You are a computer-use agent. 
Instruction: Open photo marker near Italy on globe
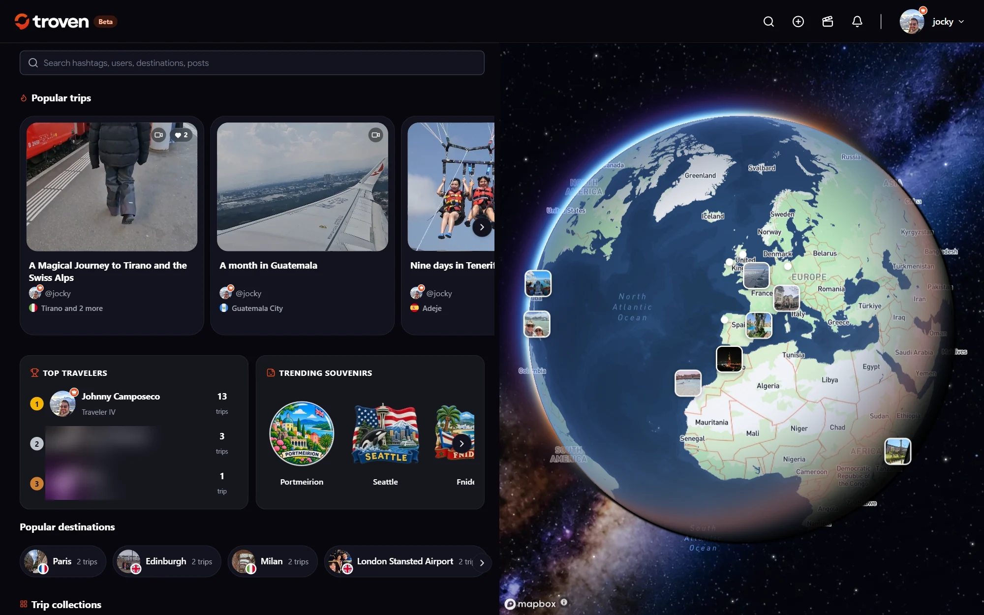point(787,298)
